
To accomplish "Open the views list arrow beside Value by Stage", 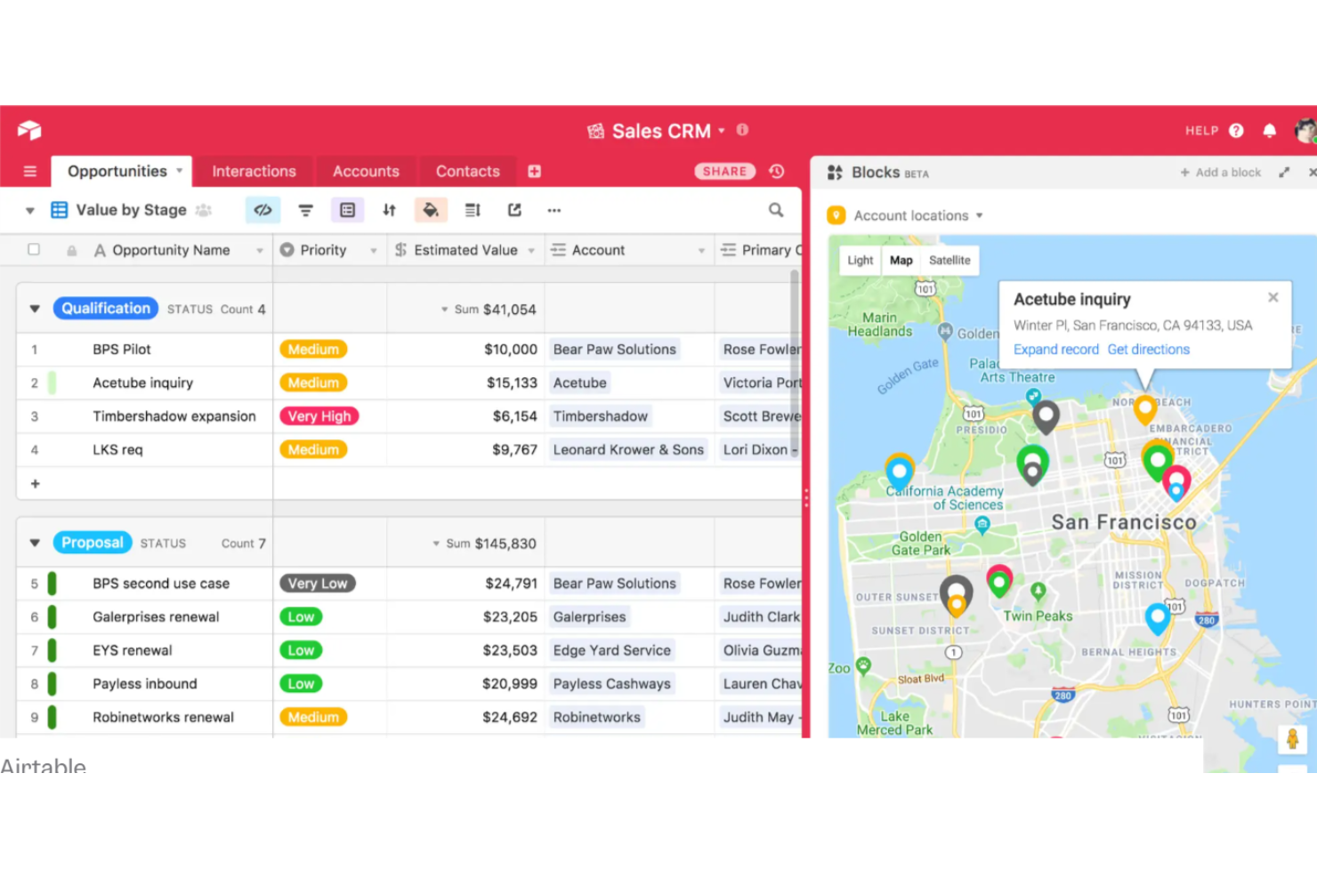I will [x=30, y=211].
